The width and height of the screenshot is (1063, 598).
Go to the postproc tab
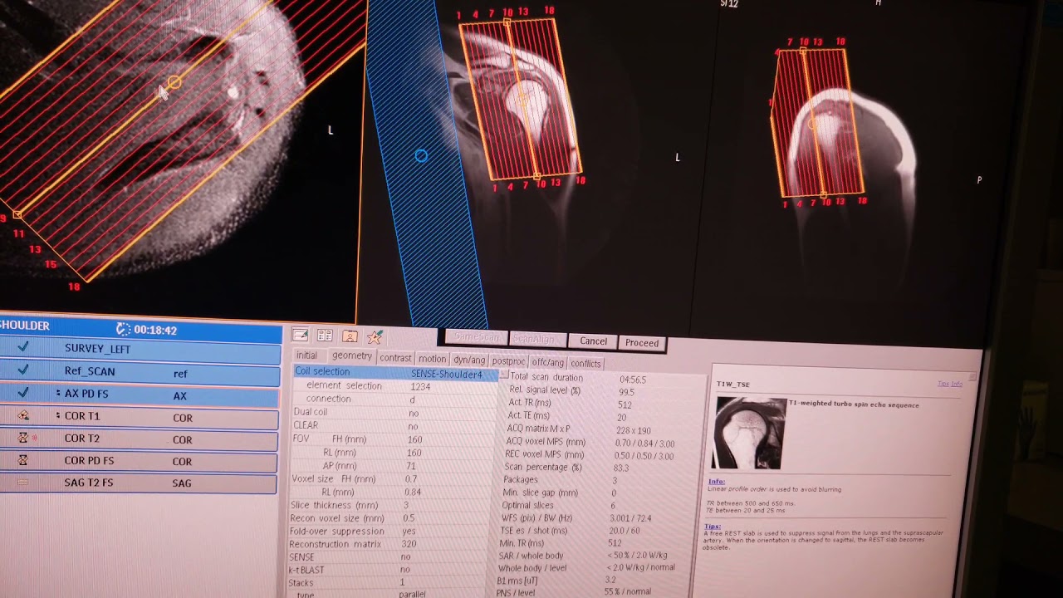point(508,361)
